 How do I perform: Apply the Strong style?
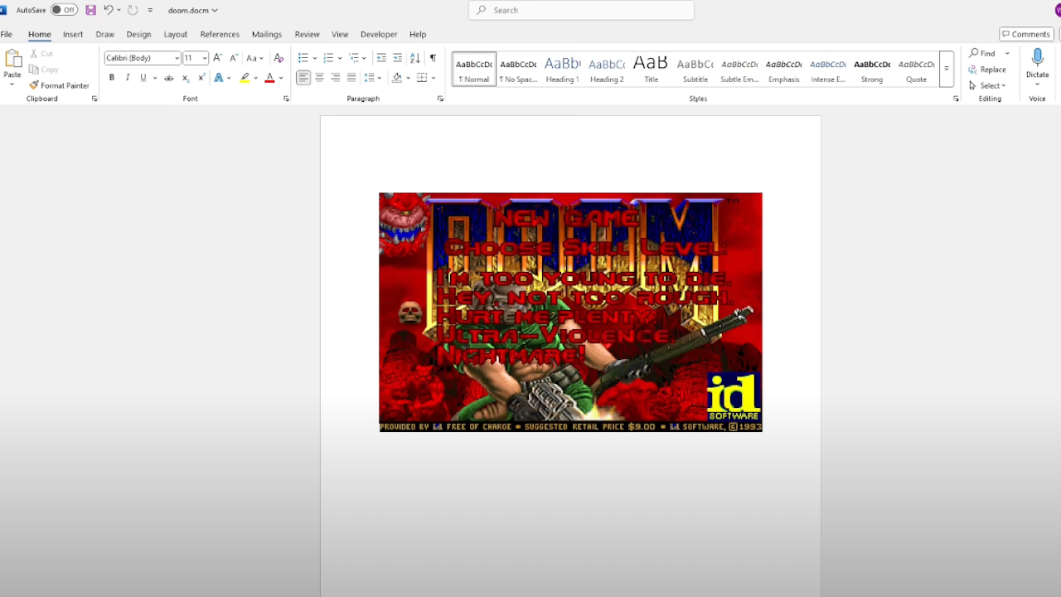(x=872, y=69)
